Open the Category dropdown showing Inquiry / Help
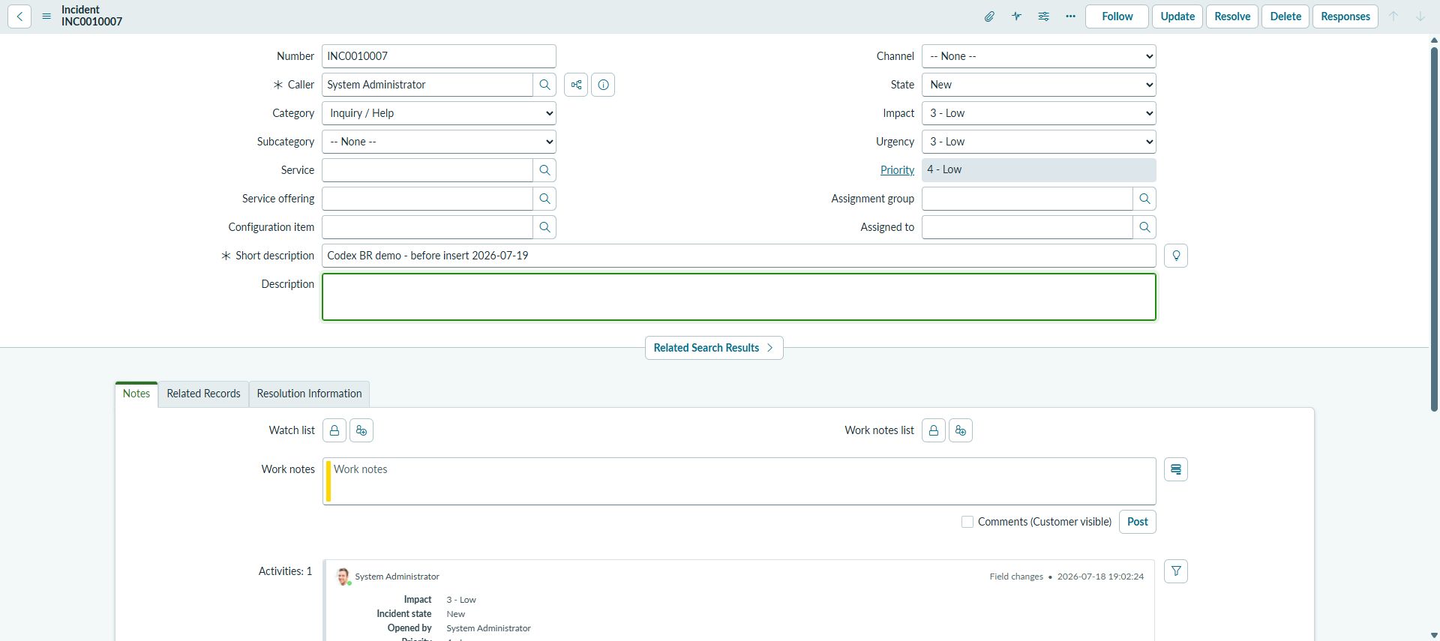Image resolution: width=1440 pixels, height=641 pixels. 439,113
